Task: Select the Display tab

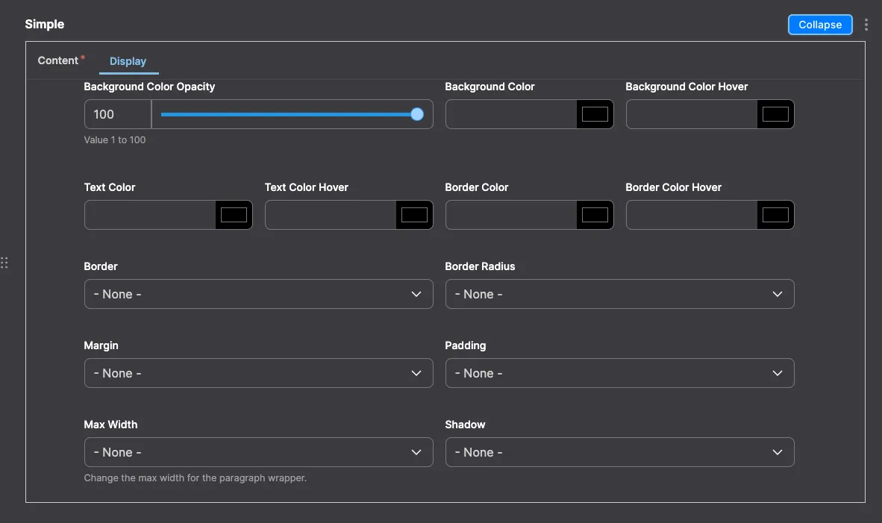Action: coord(128,60)
